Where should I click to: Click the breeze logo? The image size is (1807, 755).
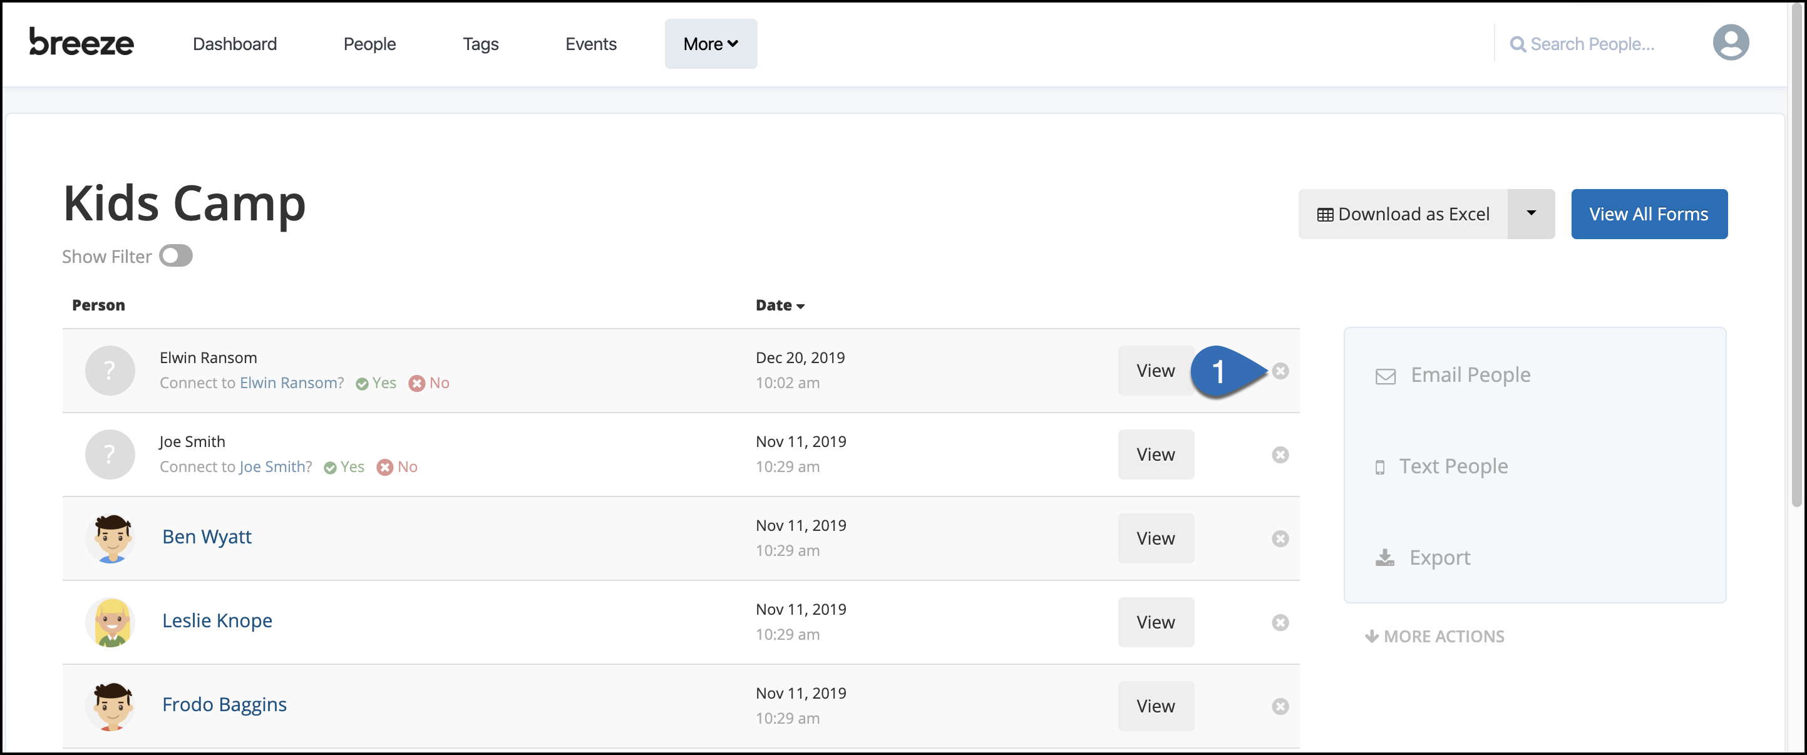point(81,42)
